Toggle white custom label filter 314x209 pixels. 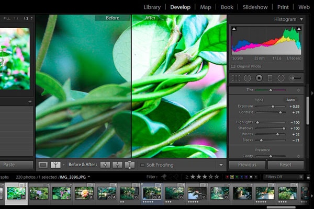click(251, 177)
